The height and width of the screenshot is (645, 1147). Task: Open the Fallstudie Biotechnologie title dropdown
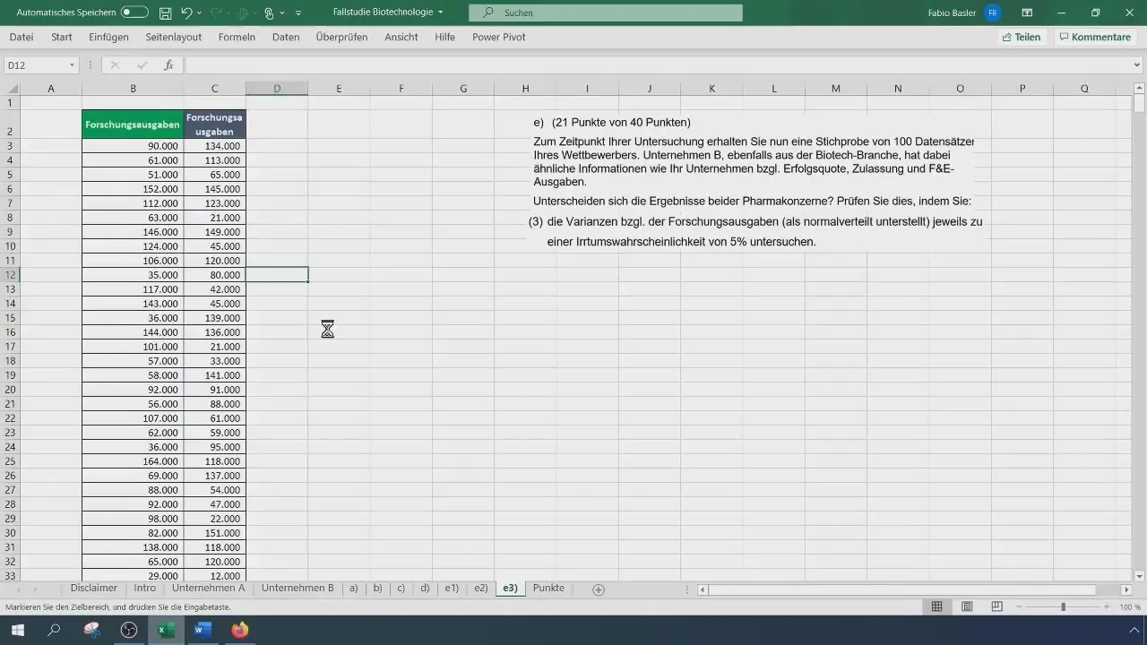tap(440, 13)
